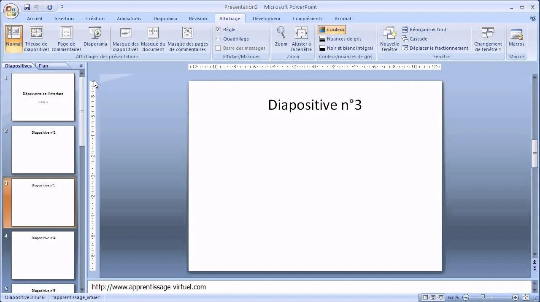540x302 pixels.
Task: Open the Révision ribbon tab
Action: [198, 19]
